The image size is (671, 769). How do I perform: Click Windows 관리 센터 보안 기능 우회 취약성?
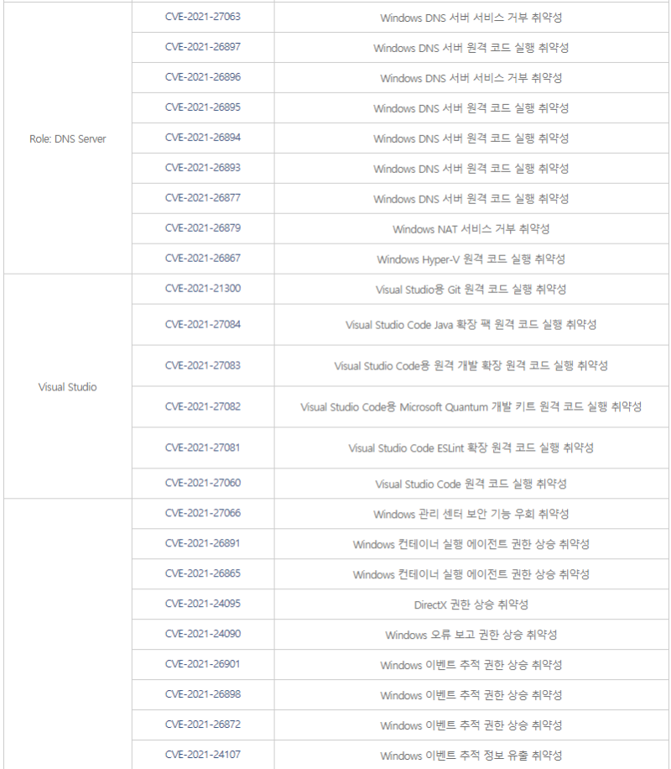[x=471, y=514]
